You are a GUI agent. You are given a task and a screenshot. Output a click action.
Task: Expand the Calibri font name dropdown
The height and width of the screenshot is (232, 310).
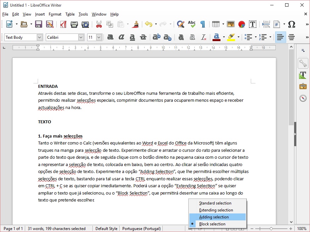81,37
